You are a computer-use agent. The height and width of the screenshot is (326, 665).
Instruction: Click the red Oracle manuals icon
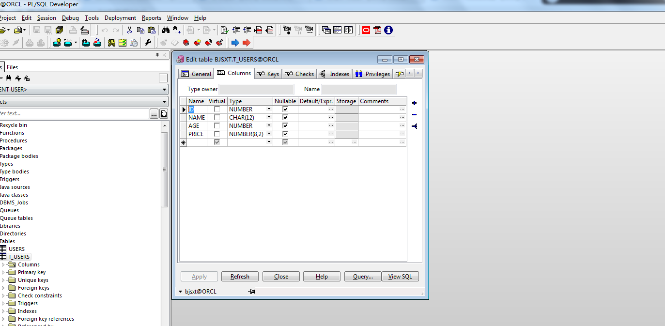pos(366,30)
